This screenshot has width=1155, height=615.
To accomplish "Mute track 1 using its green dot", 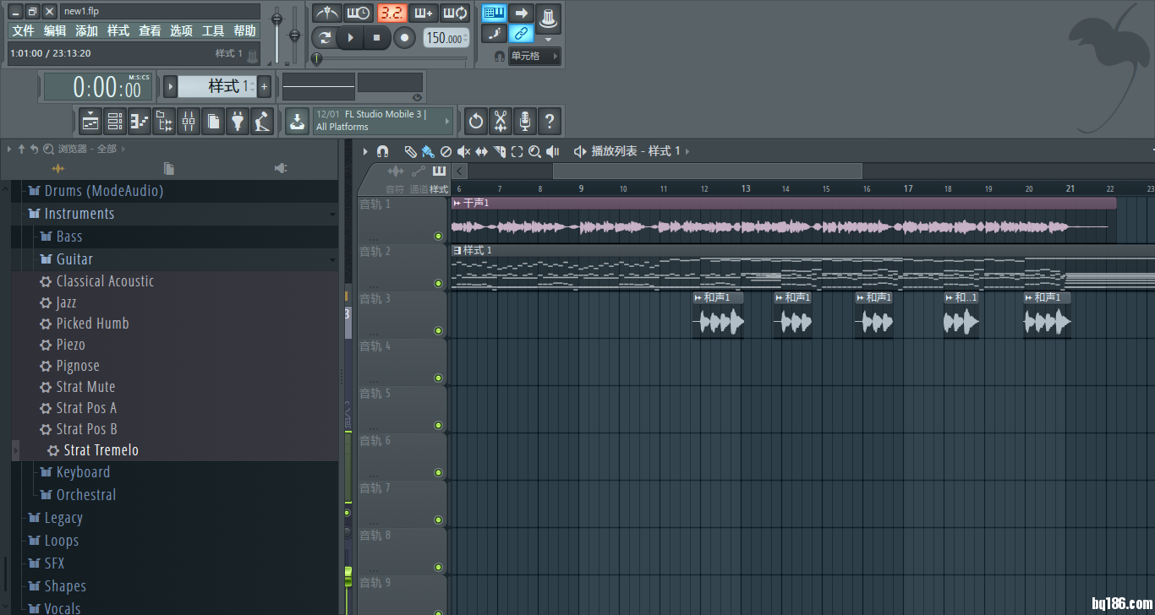I will pyautogui.click(x=438, y=236).
